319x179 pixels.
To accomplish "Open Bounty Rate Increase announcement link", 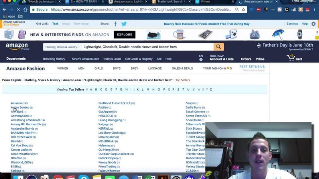I will coord(207,24).
